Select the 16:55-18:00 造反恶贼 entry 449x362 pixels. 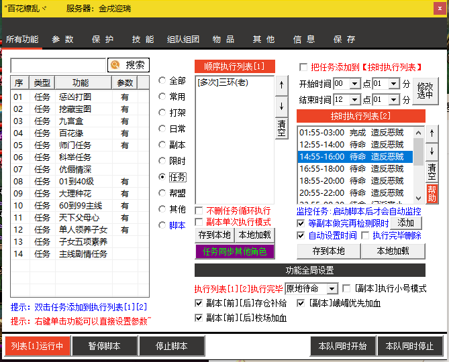[x=355, y=169]
